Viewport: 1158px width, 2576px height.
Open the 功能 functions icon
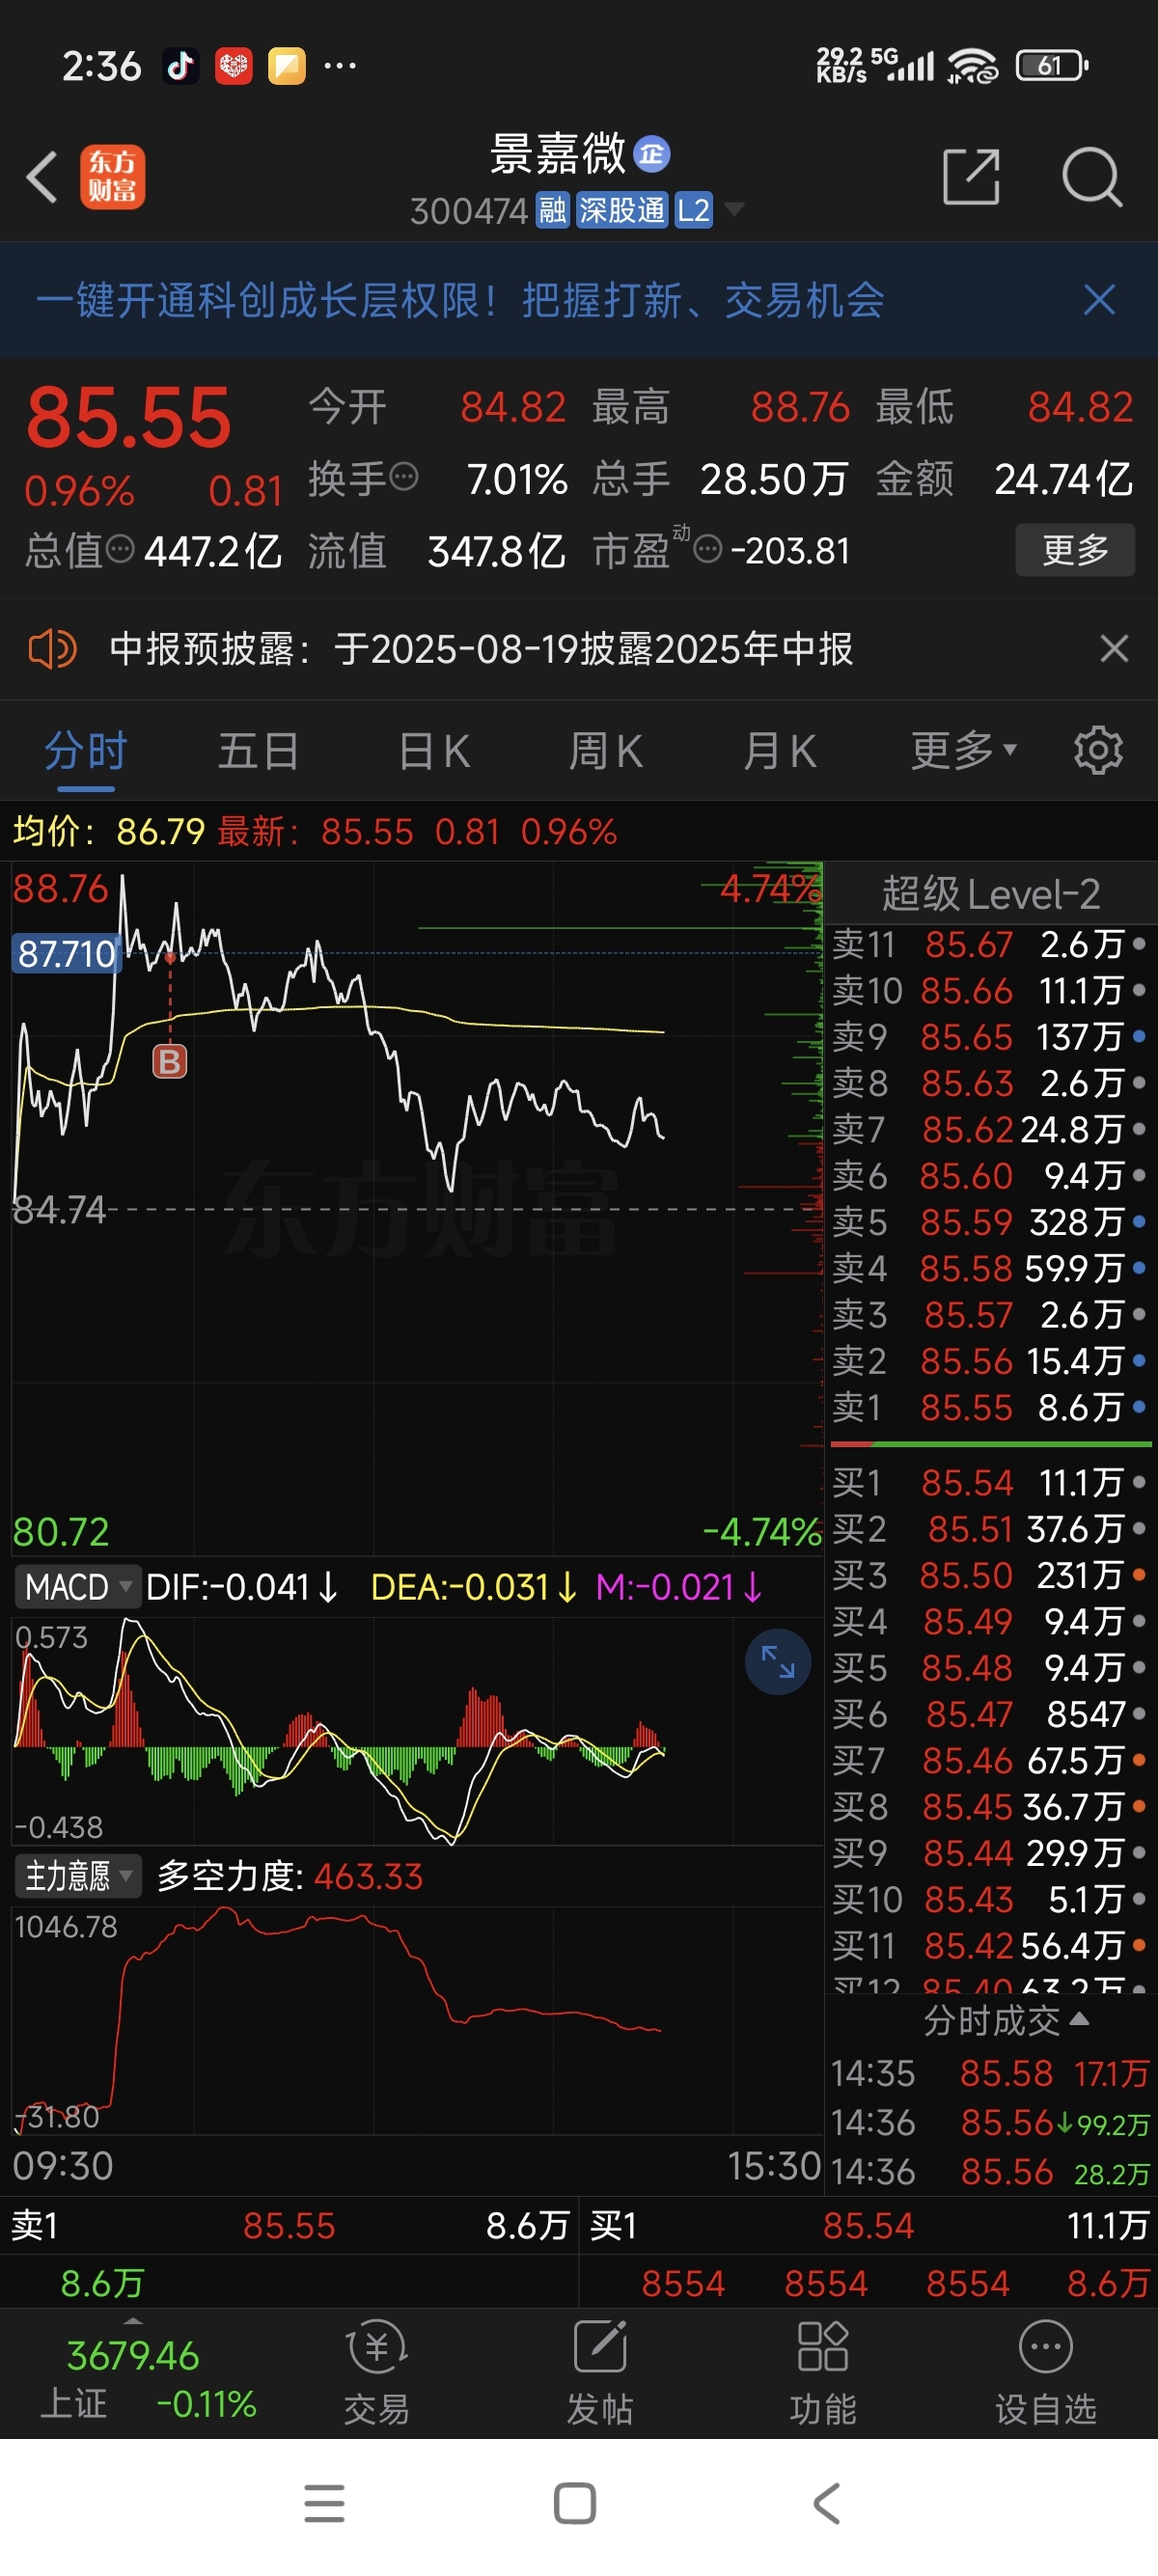coord(822,2373)
